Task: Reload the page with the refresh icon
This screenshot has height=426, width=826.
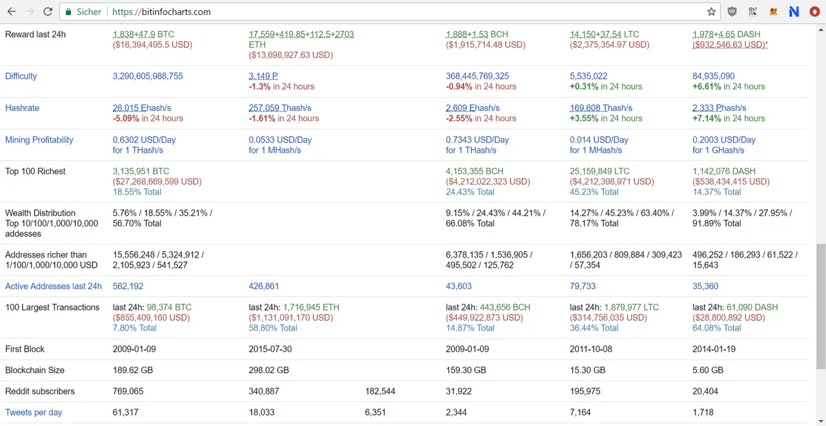Action: tap(48, 12)
